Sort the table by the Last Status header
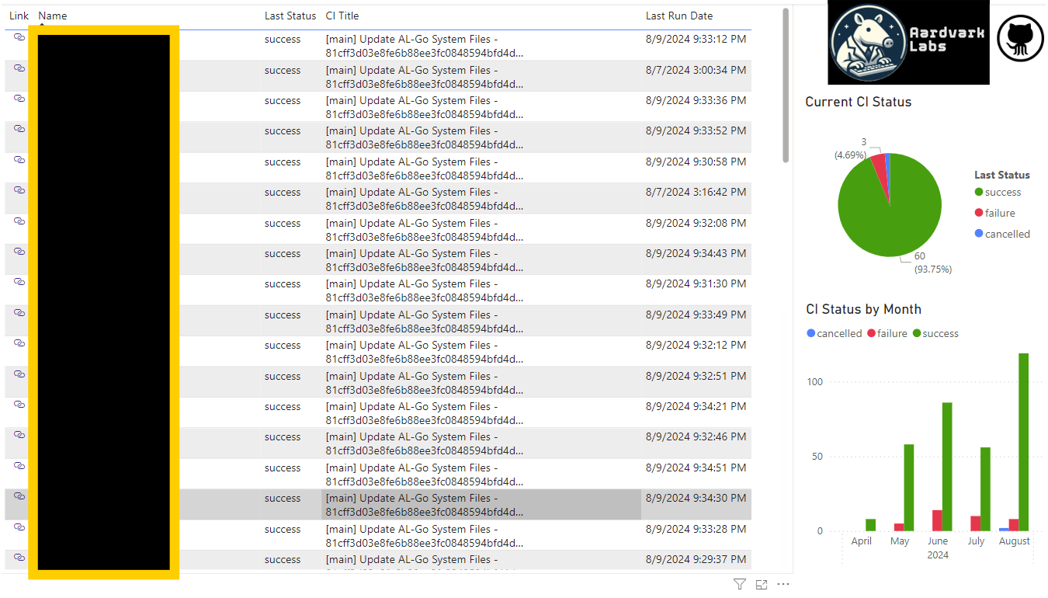 [290, 16]
